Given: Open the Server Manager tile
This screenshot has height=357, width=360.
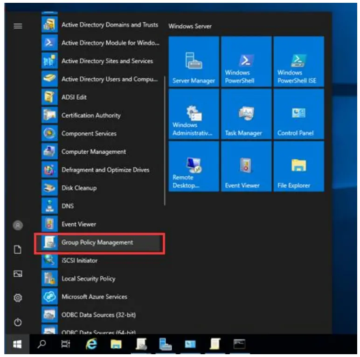Looking at the screenshot, I should (x=194, y=62).
